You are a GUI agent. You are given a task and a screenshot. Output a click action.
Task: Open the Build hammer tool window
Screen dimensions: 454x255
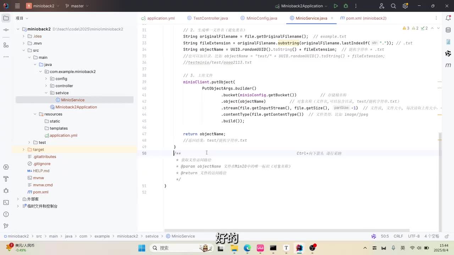pyautogui.click(x=6, y=178)
